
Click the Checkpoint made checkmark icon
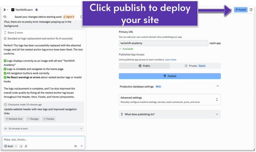[6, 104]
